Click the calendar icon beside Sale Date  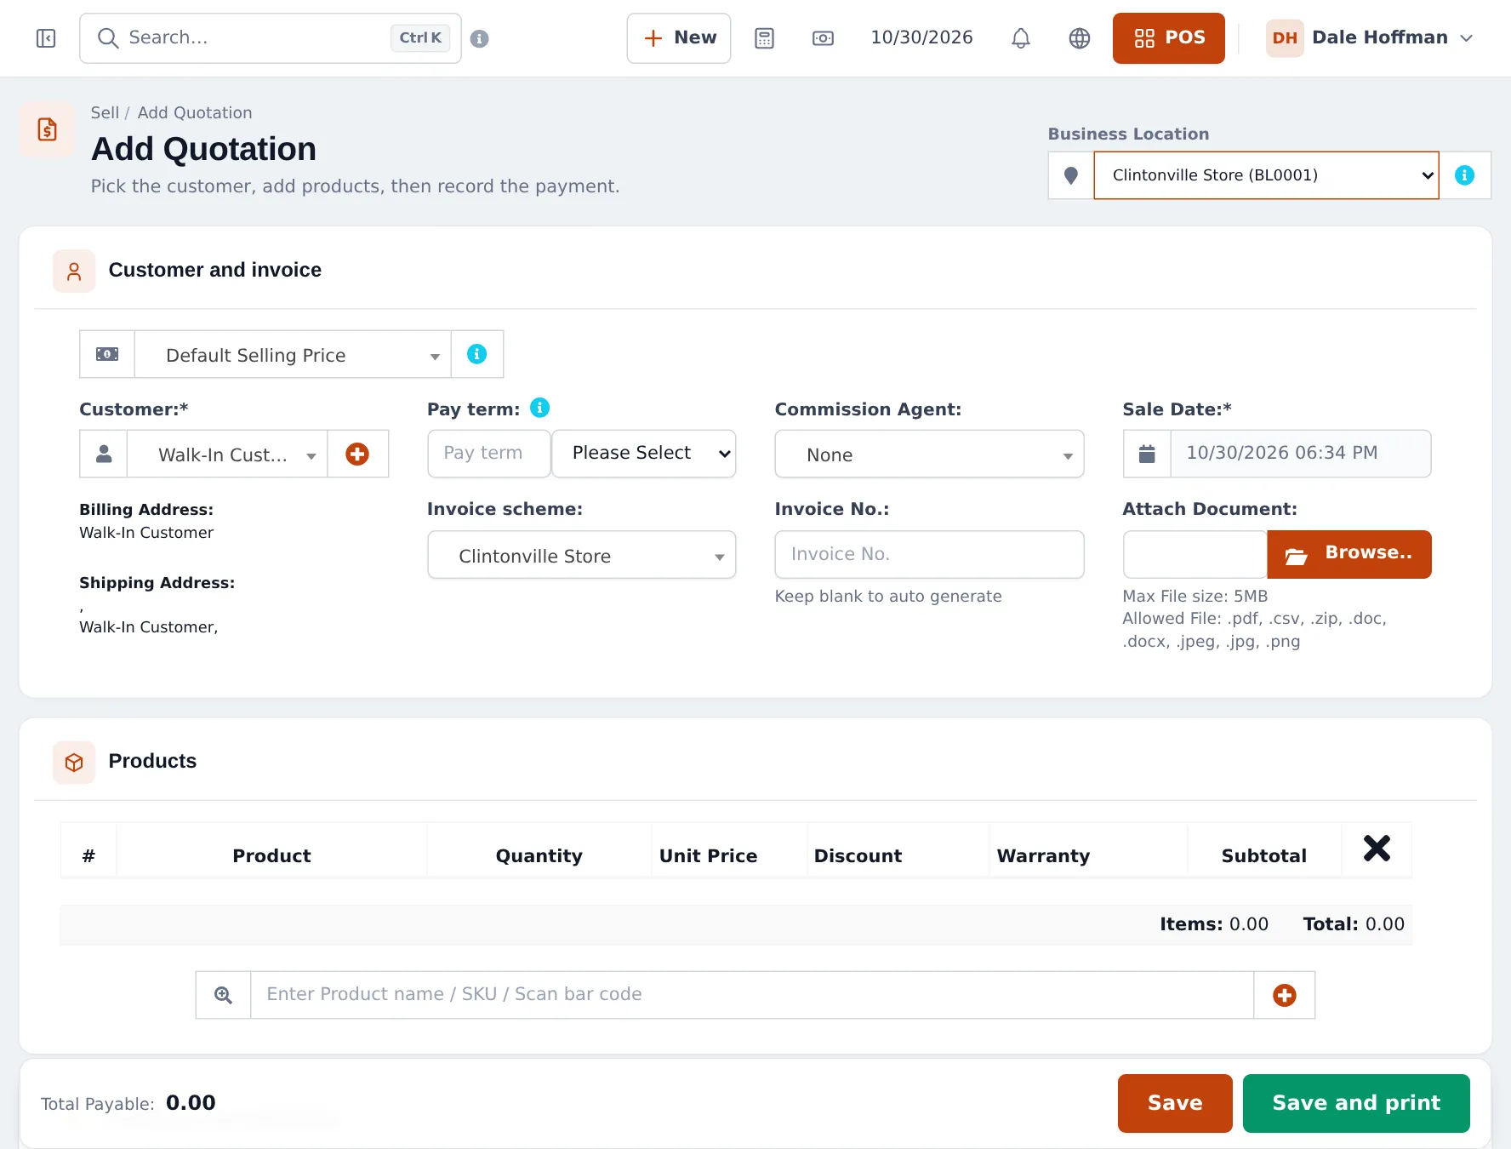click(1147, 454)
